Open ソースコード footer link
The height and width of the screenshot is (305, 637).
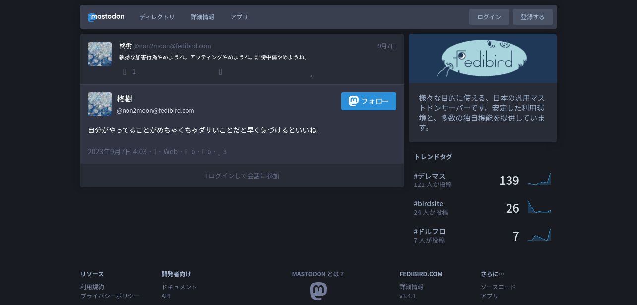498,287
